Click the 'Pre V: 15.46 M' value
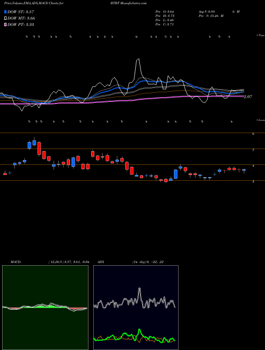265x350 pixels. [211, 16]
